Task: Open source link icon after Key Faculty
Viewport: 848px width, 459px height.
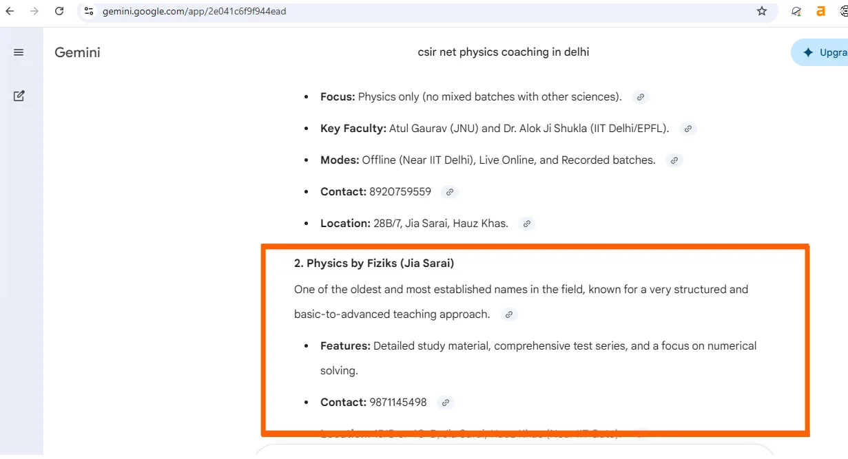Action: (687, 129)
